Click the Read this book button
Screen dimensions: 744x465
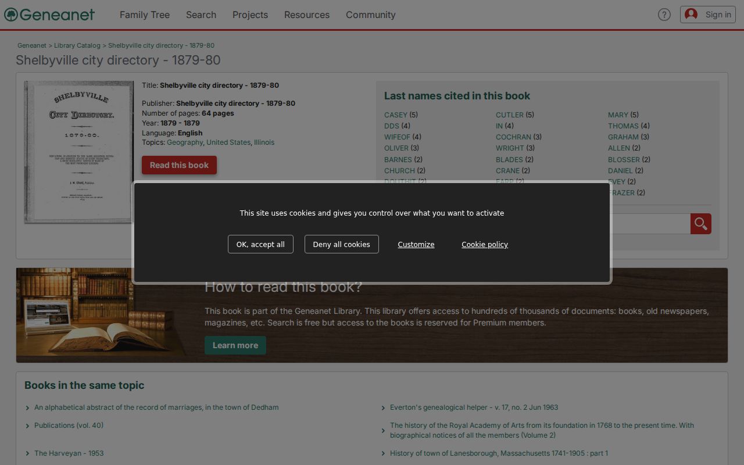click(179, 165)
